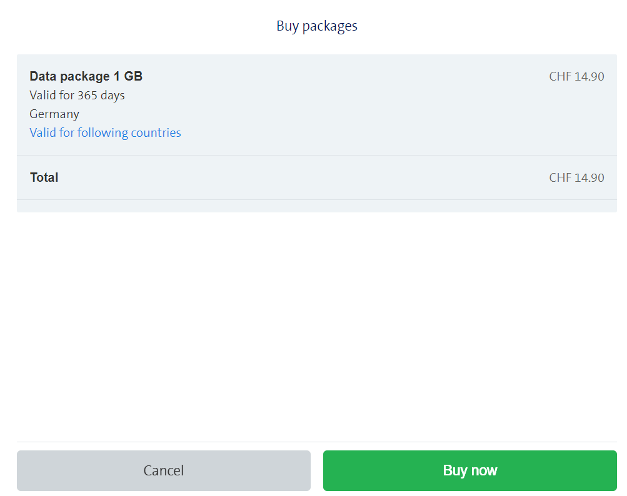Image resolution: width=627 pixels, height=496 pixels.
Task: Click the Germany country label
Action: click(x=54, y=114)
